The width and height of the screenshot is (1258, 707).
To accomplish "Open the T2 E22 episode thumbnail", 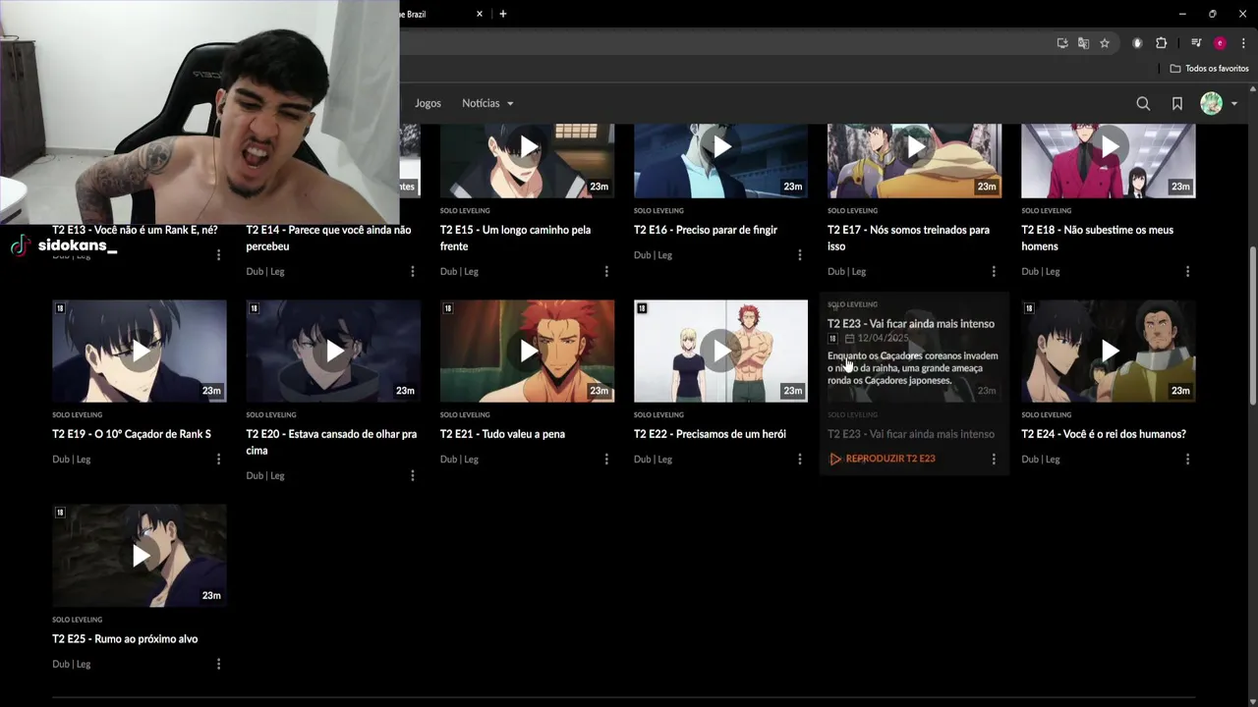I will [720, 351].
